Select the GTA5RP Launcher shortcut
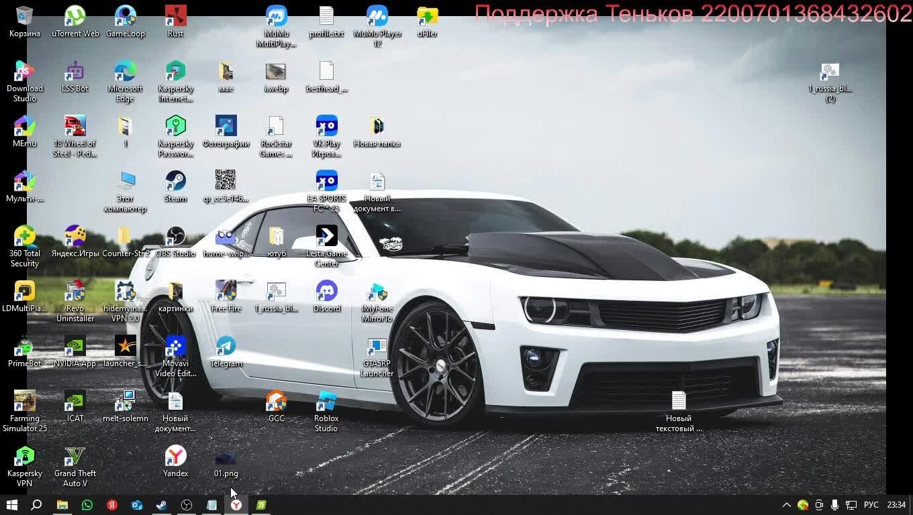913x515 pixels. 377,357
